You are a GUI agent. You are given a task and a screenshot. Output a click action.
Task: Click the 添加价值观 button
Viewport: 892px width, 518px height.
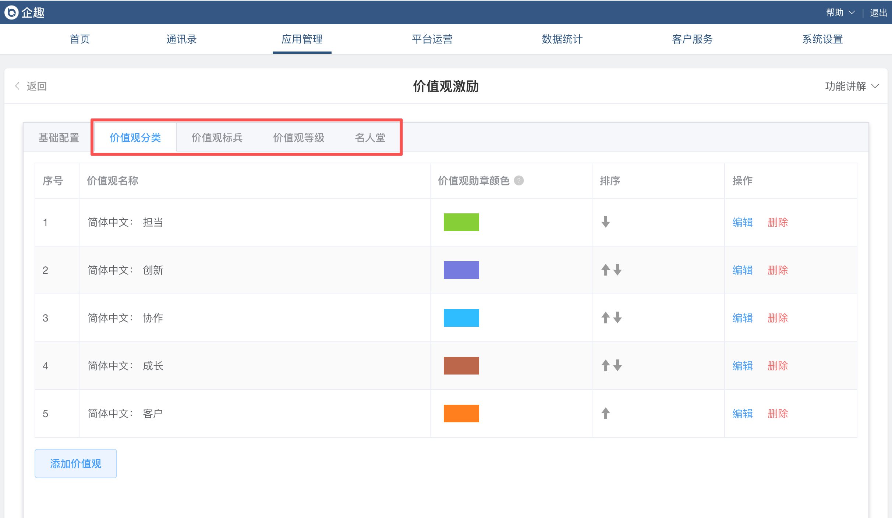coord(76,464)
